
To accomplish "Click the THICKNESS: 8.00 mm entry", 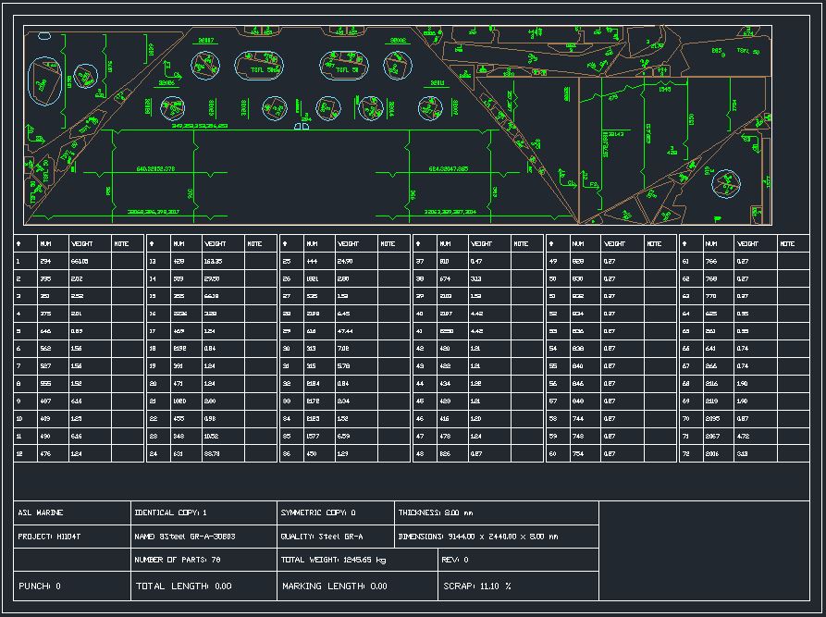I will pos(436,512).
